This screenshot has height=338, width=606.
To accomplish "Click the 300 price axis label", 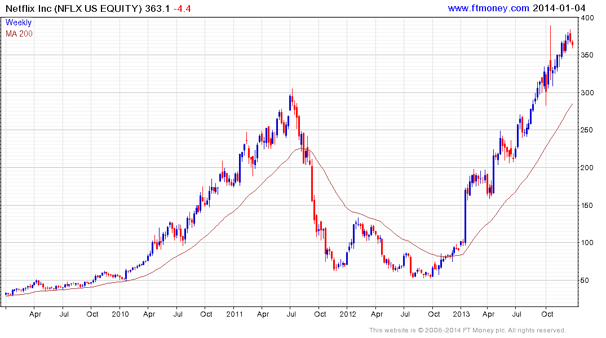I will tap(587, 93).
